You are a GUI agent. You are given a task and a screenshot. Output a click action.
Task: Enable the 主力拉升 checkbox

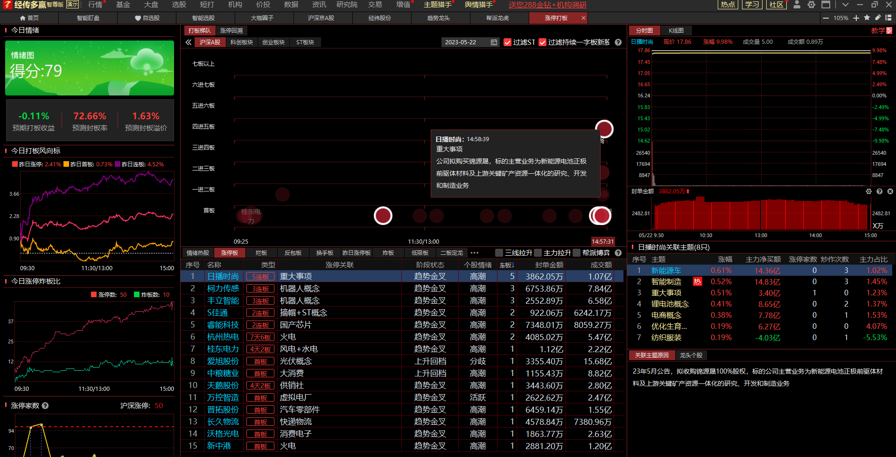coord(538,253)
